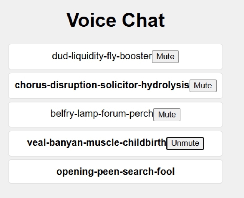Mute user chorus-disruption-solicitor-hydrolysis
This screenshot has height=198, width=244.
tap(203, 86)
